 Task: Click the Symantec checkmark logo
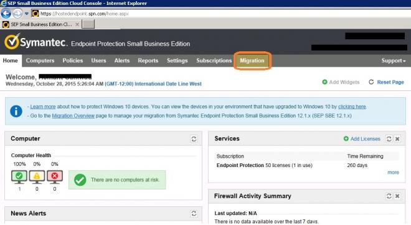pyautogui.click(x=12, y=42)
